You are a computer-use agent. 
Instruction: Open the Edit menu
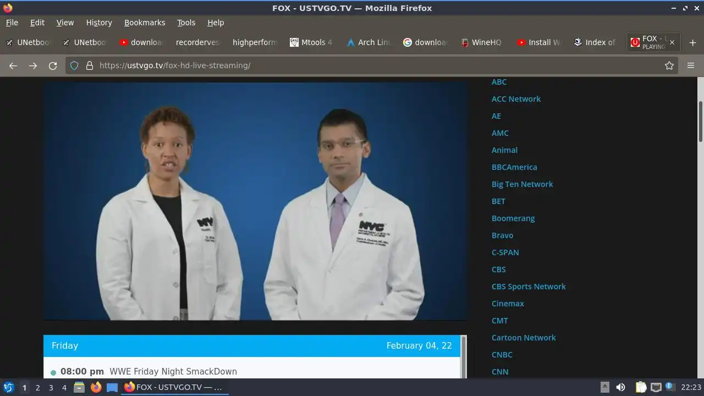pyautogui.click(x=37, y=23)
